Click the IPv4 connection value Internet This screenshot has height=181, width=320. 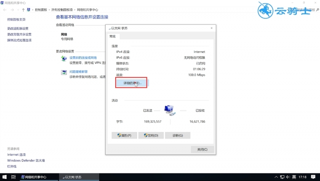point(199,52)
